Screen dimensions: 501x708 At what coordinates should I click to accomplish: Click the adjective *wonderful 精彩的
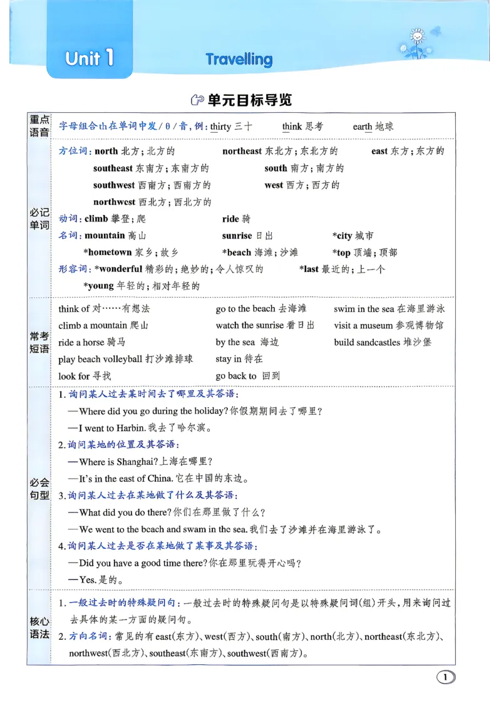tap(178, 269)
